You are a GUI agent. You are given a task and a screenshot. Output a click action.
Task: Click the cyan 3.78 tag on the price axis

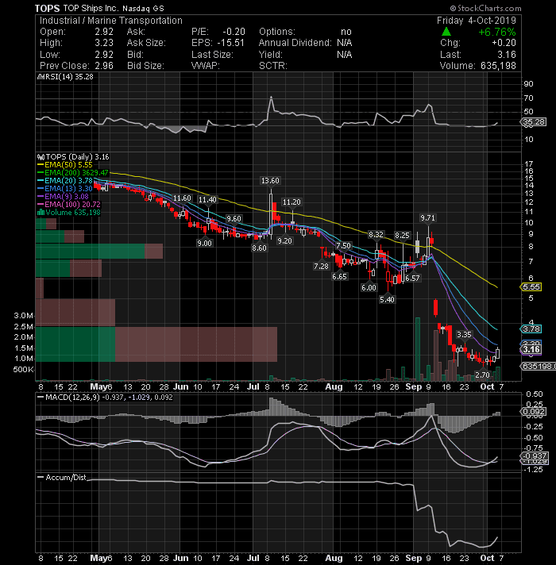531,329
